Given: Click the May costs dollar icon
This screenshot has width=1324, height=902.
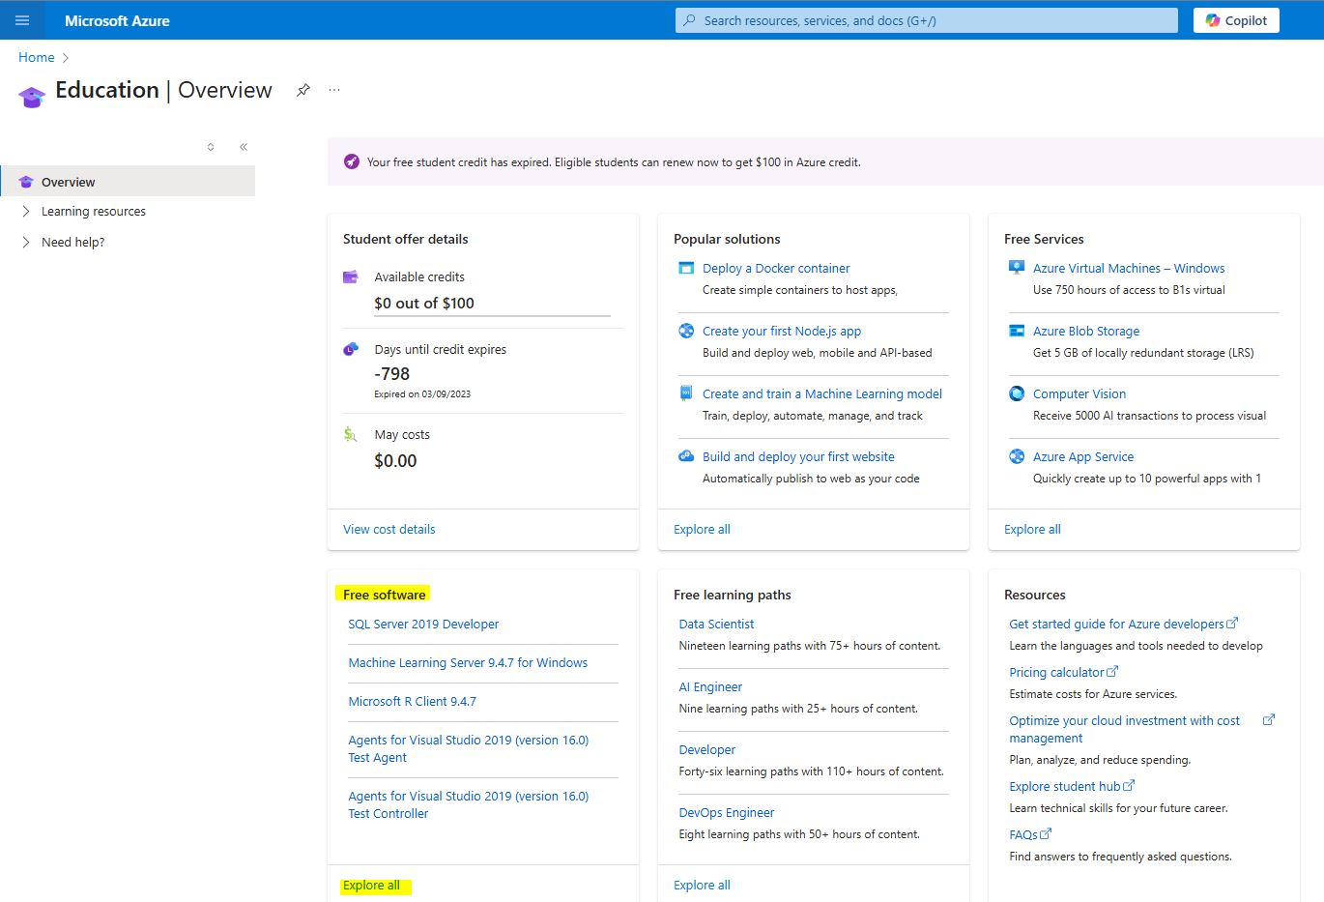Looking at the screenshot, I should tap(350, 434).
